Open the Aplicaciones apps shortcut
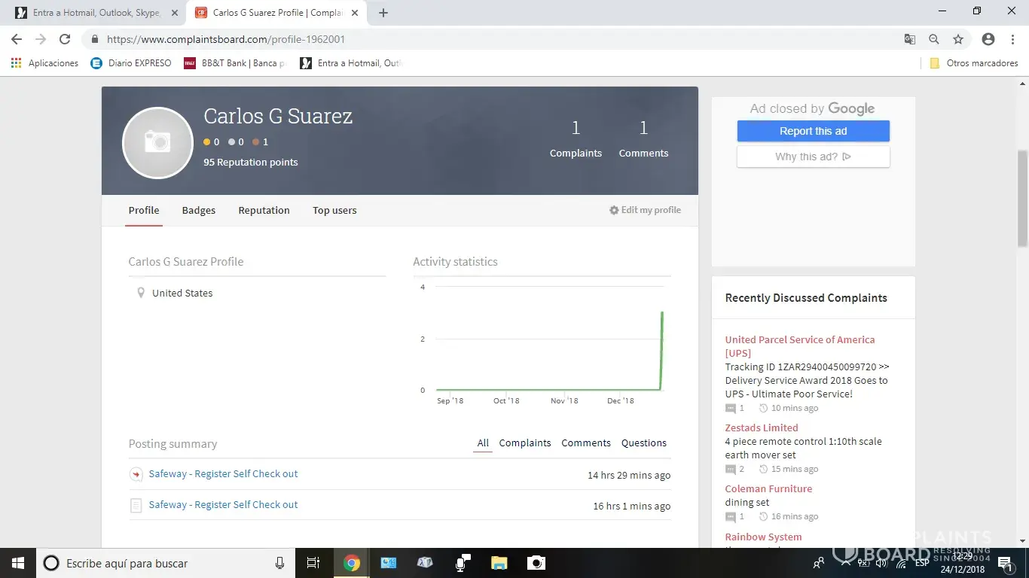The height and width of the screenshot is (578, 1029). 45,63
